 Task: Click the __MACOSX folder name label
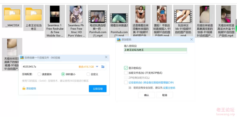point(12,25)
